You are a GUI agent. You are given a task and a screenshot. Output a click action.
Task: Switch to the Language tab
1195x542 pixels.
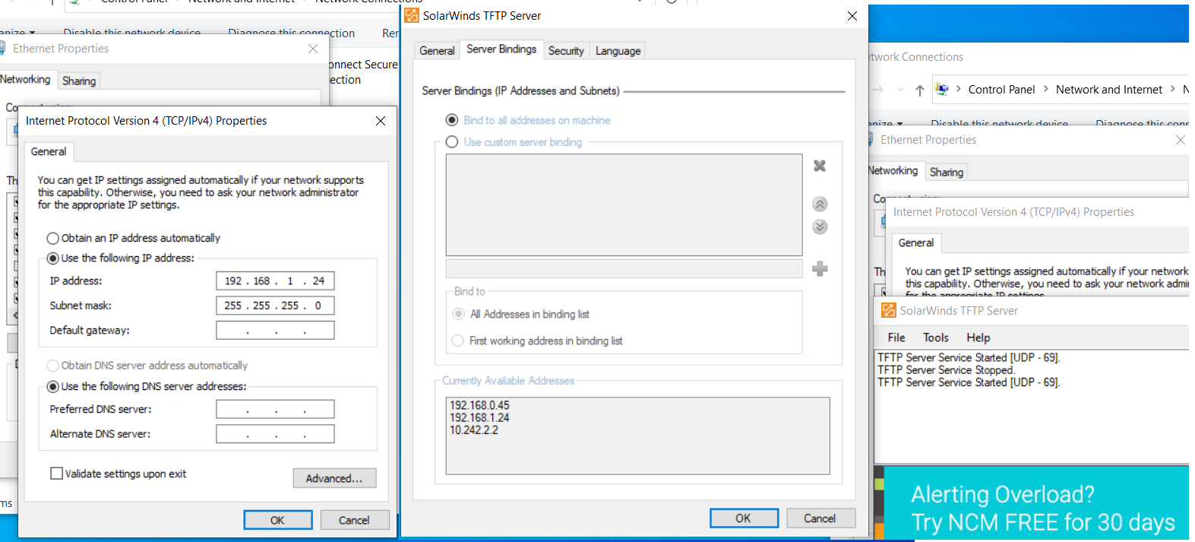(618, 51)
